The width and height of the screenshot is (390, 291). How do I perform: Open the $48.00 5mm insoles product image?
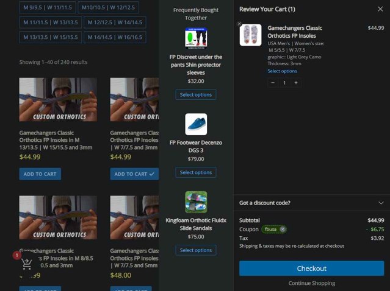coord(134,217)
